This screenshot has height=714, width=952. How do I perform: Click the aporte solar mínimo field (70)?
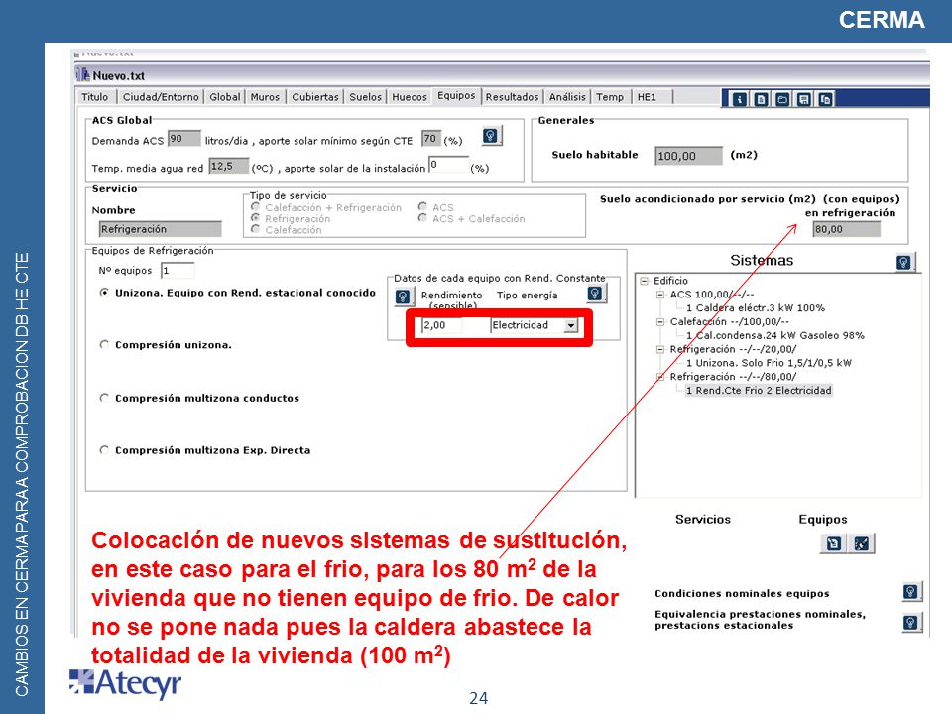(430, 139)
